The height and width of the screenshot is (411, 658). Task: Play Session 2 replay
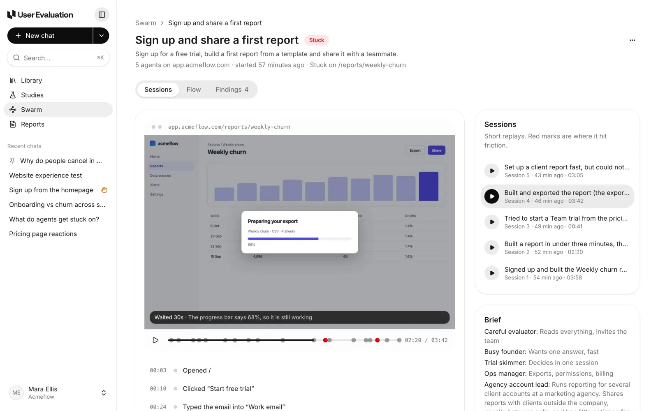coord(491,247)
